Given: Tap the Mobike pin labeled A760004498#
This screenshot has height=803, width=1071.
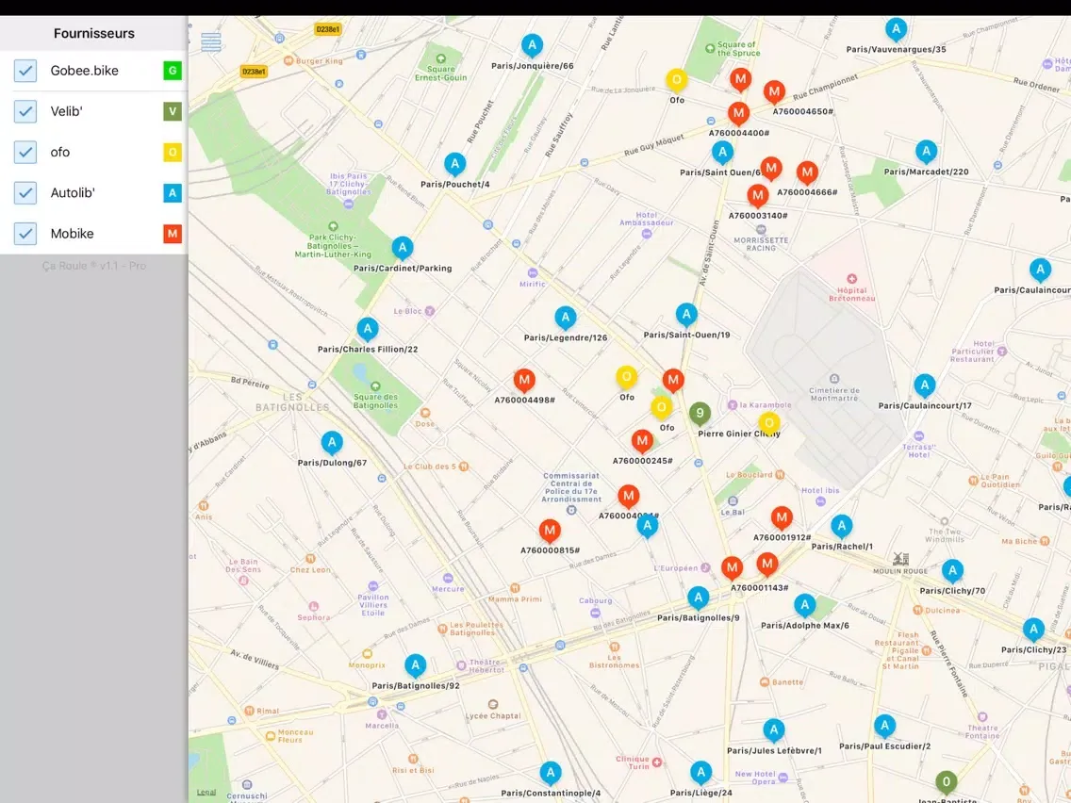Looking at the screenshot, I should (524, 380).
